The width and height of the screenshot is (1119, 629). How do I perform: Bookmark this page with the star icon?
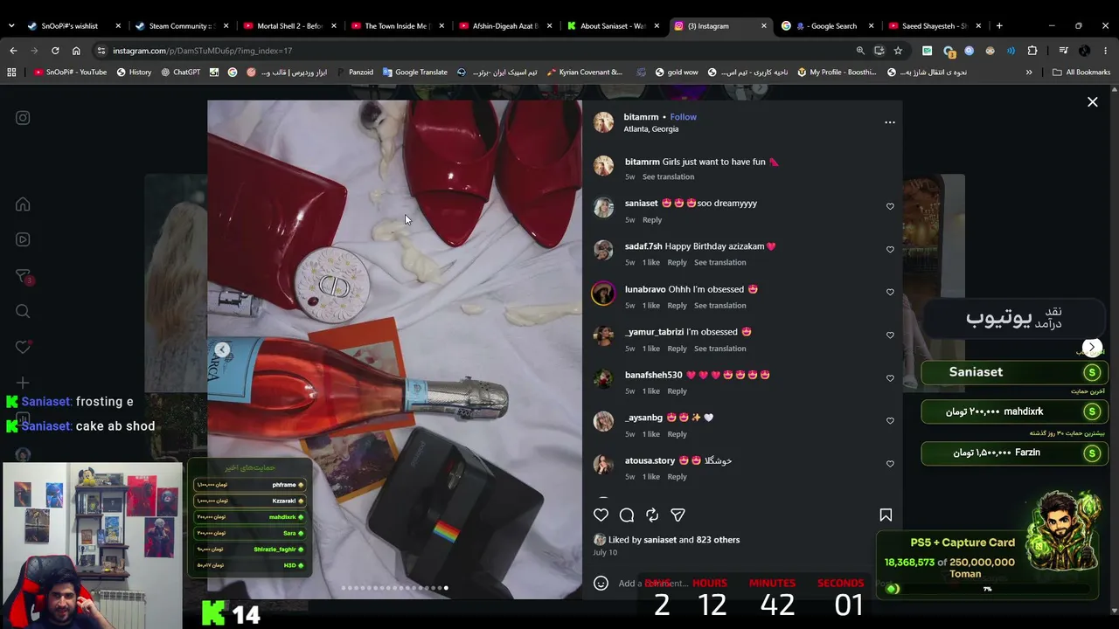tap(898, 51)
